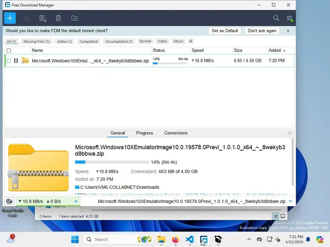This screenshot has width=330, height=247.
Task: Pause the Windows10X emulator zip download
Action: 16,61
